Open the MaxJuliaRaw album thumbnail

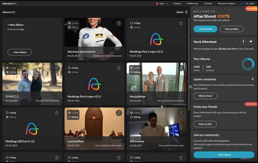tap(156, 84)
